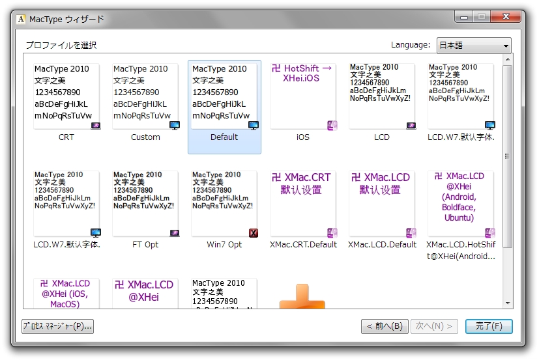Image resolution: width=539 pixels, height=360 pixels.
Task: Click the XMac.LCD.Default purple badge icon
Action: point(411,233)
